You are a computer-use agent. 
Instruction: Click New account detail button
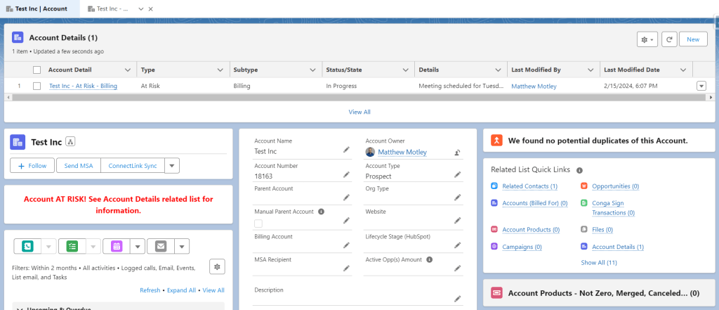(693, 39)
